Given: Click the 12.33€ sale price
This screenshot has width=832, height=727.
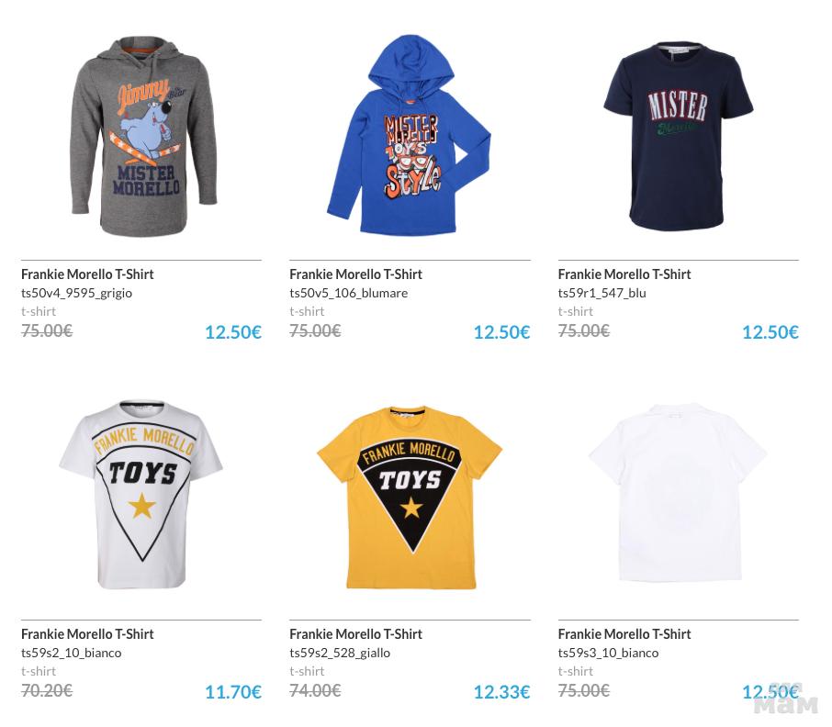Looking at the screenshot, I should 501,692.
